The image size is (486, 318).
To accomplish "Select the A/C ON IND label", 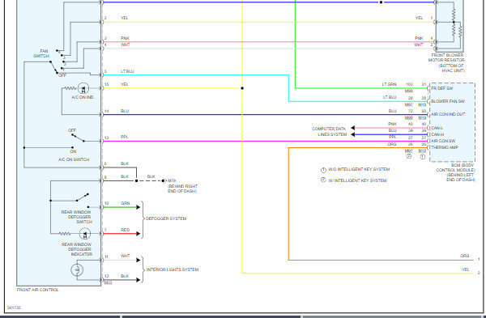I will (x=83, y=97).
